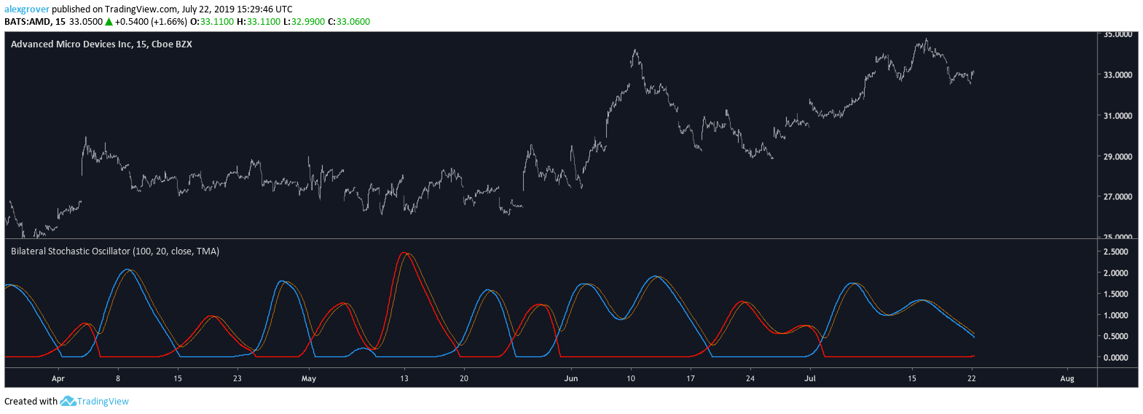Screen dimensions: 1143x414
Task: Click the Apr date on time axis
Action: coord(58,379)
